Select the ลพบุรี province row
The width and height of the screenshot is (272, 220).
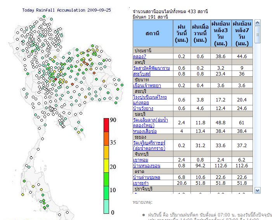pos(193,62)
